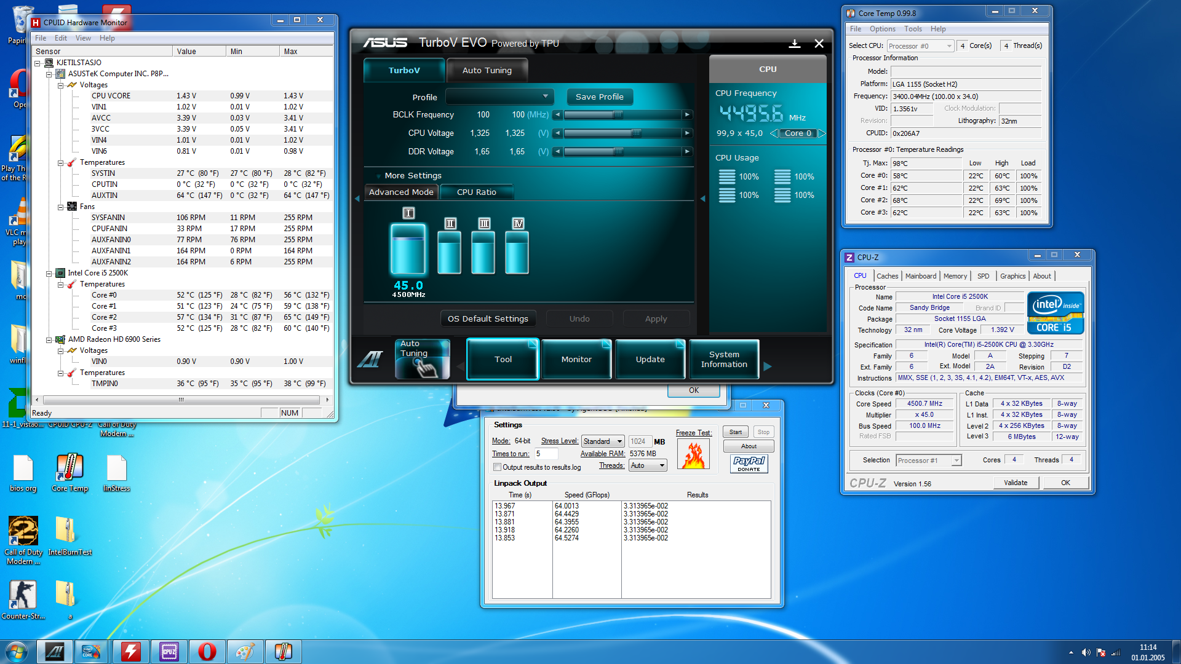1181x664 pixels.
Task: Click BCLK Frequency increase arrow
Action: tap(687, 114)
